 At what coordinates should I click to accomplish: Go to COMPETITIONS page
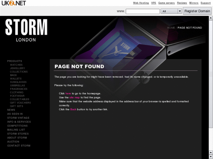(17, 126)
